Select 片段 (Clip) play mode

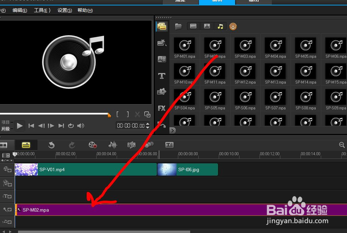point(6,129)
